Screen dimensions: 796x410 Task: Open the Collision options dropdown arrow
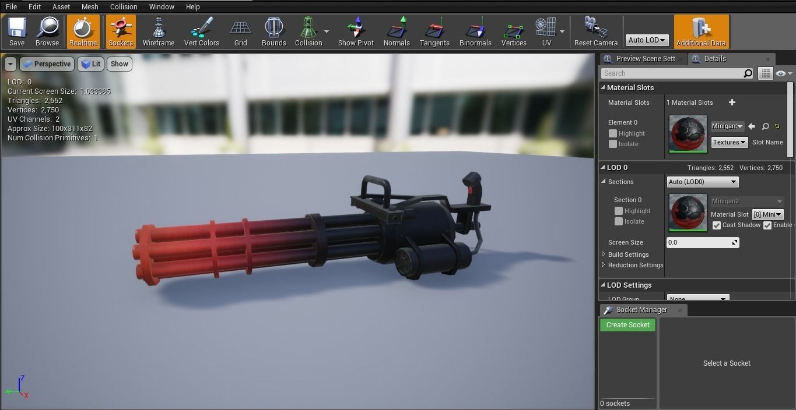pyautogui.click(x=327, y=31)
